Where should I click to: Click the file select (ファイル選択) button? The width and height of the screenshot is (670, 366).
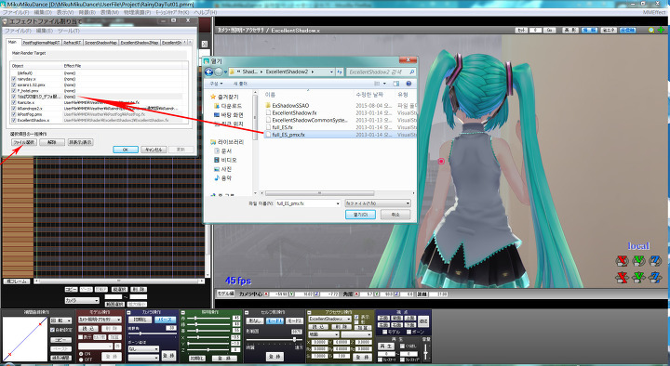coord(24,142)
